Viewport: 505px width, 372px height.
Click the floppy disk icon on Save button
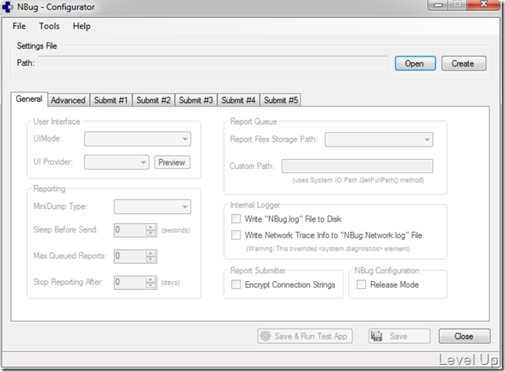376,336
